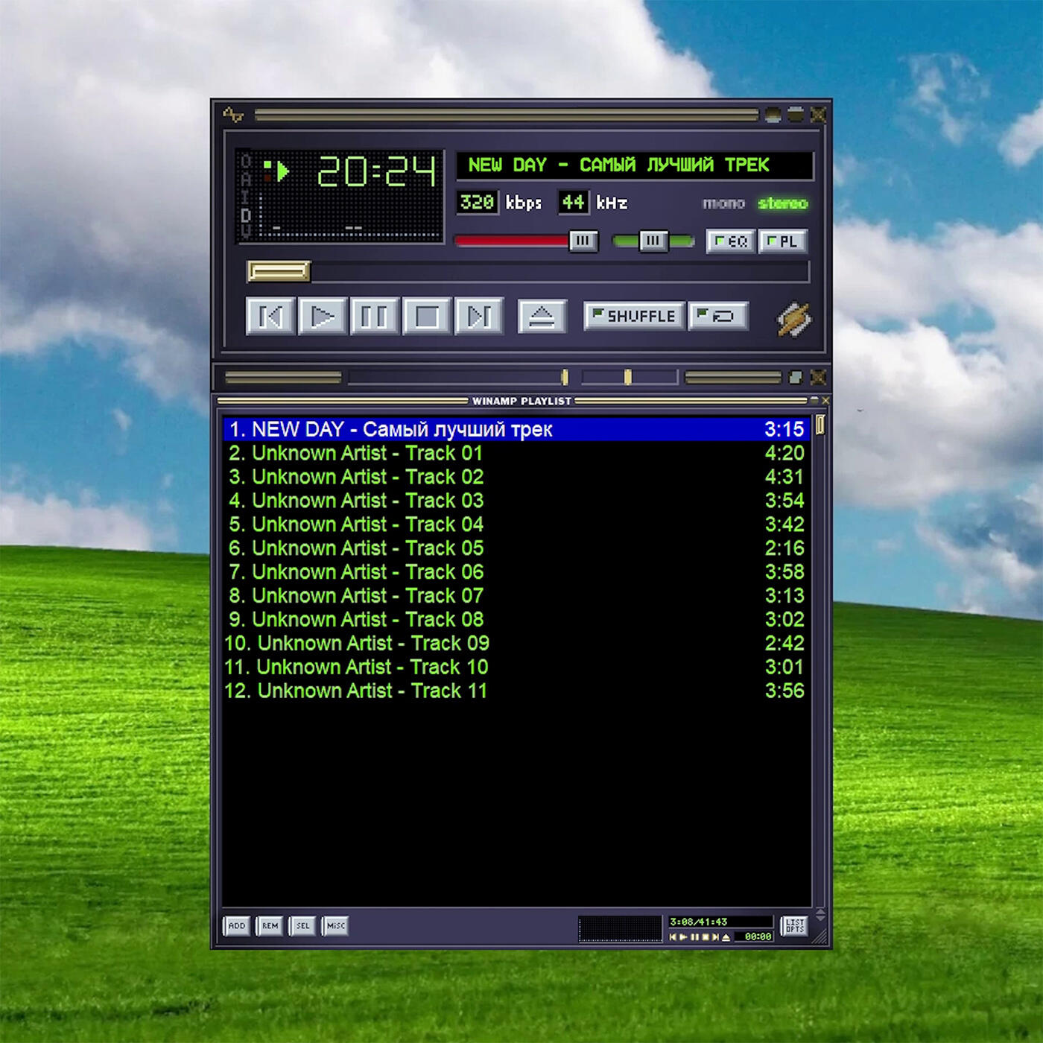This screenshot has height=1043, width=1043.
Task: Toggle the EQ equalizer window
Action: pyautogui.click(x=730, y=241)
